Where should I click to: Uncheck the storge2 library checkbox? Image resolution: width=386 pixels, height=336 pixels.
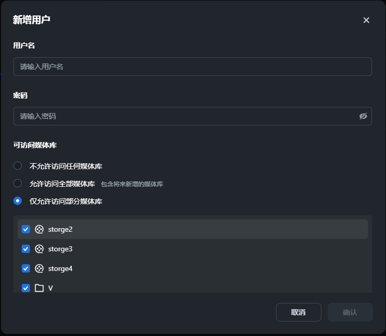click(x=26, y=229)
